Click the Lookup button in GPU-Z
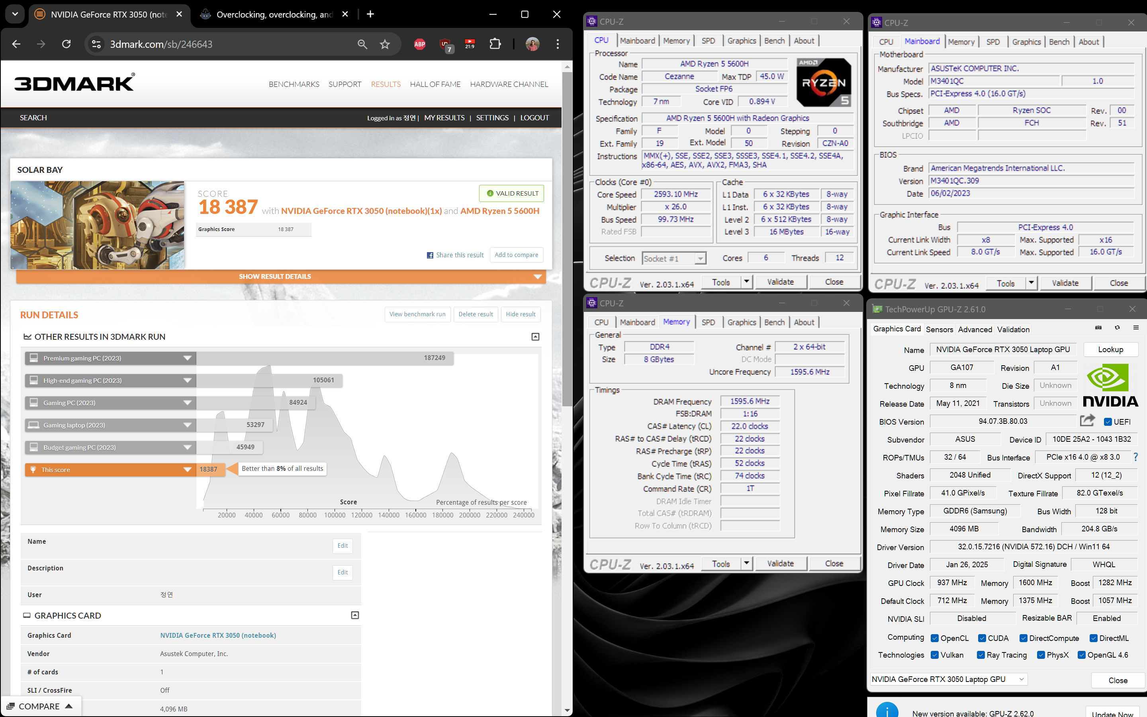Viewport: 1147px width, 717px height. [1110, 349]
